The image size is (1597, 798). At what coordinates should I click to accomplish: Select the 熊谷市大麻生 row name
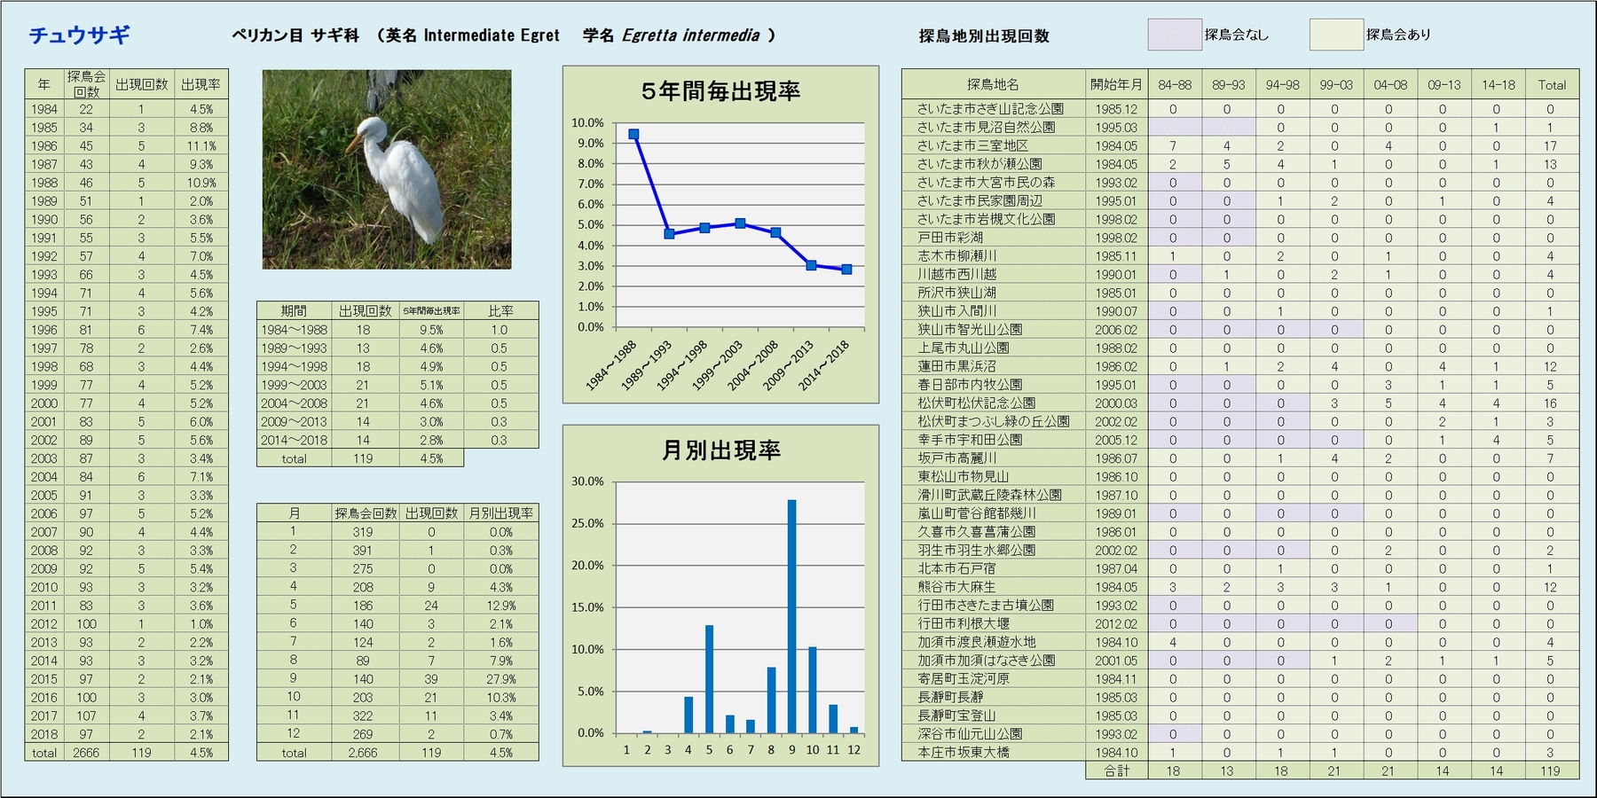(956, 587)
